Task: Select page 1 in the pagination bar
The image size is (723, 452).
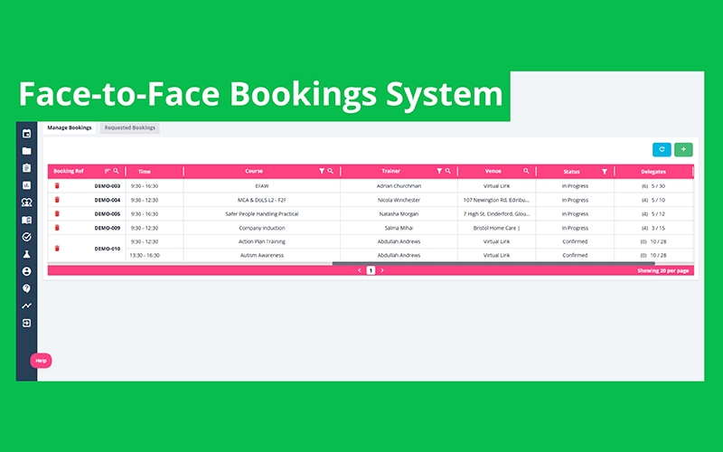Action: pos(371,270)
